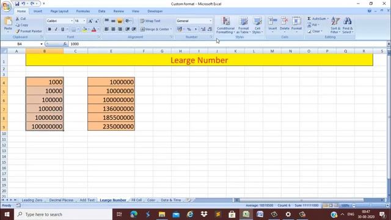Viewport: 391px width, 220px height.
Task: Save the workbook from Quick Access
Action: coord(16,4)
